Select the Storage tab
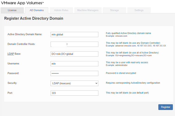Screen dimensions: 175x116 pos(115,10)
